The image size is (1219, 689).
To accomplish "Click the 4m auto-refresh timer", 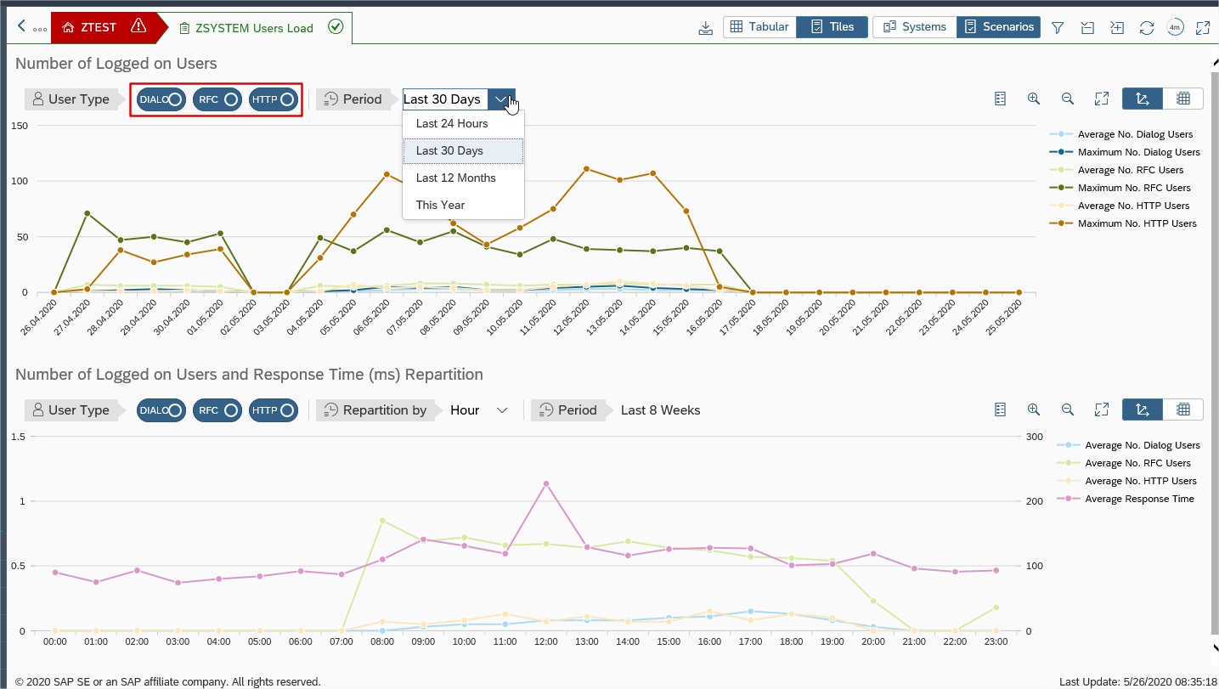I will [1175, 28].
